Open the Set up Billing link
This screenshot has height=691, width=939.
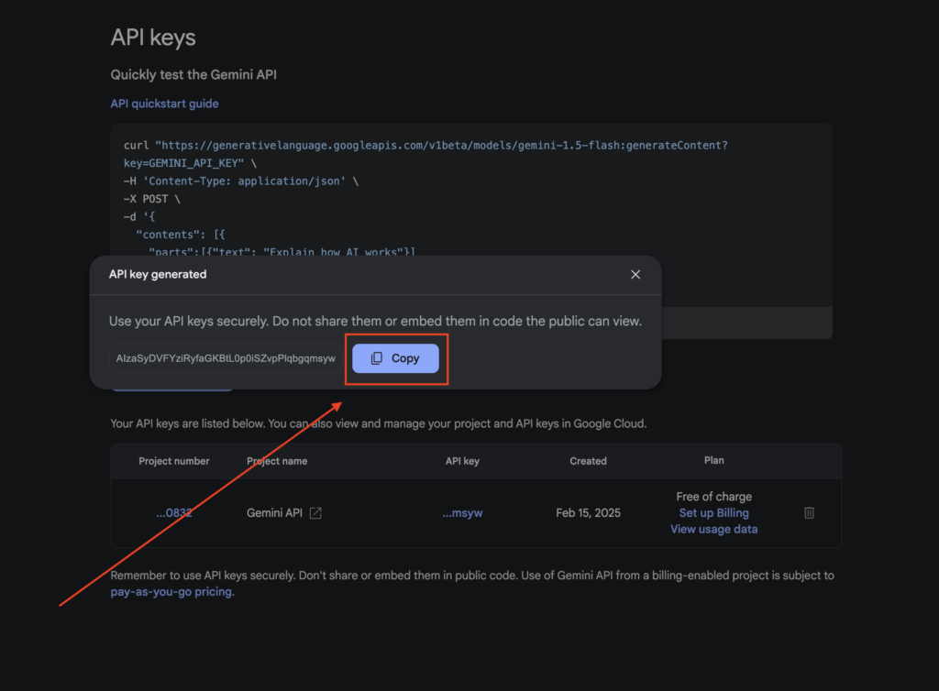[713, 512]
